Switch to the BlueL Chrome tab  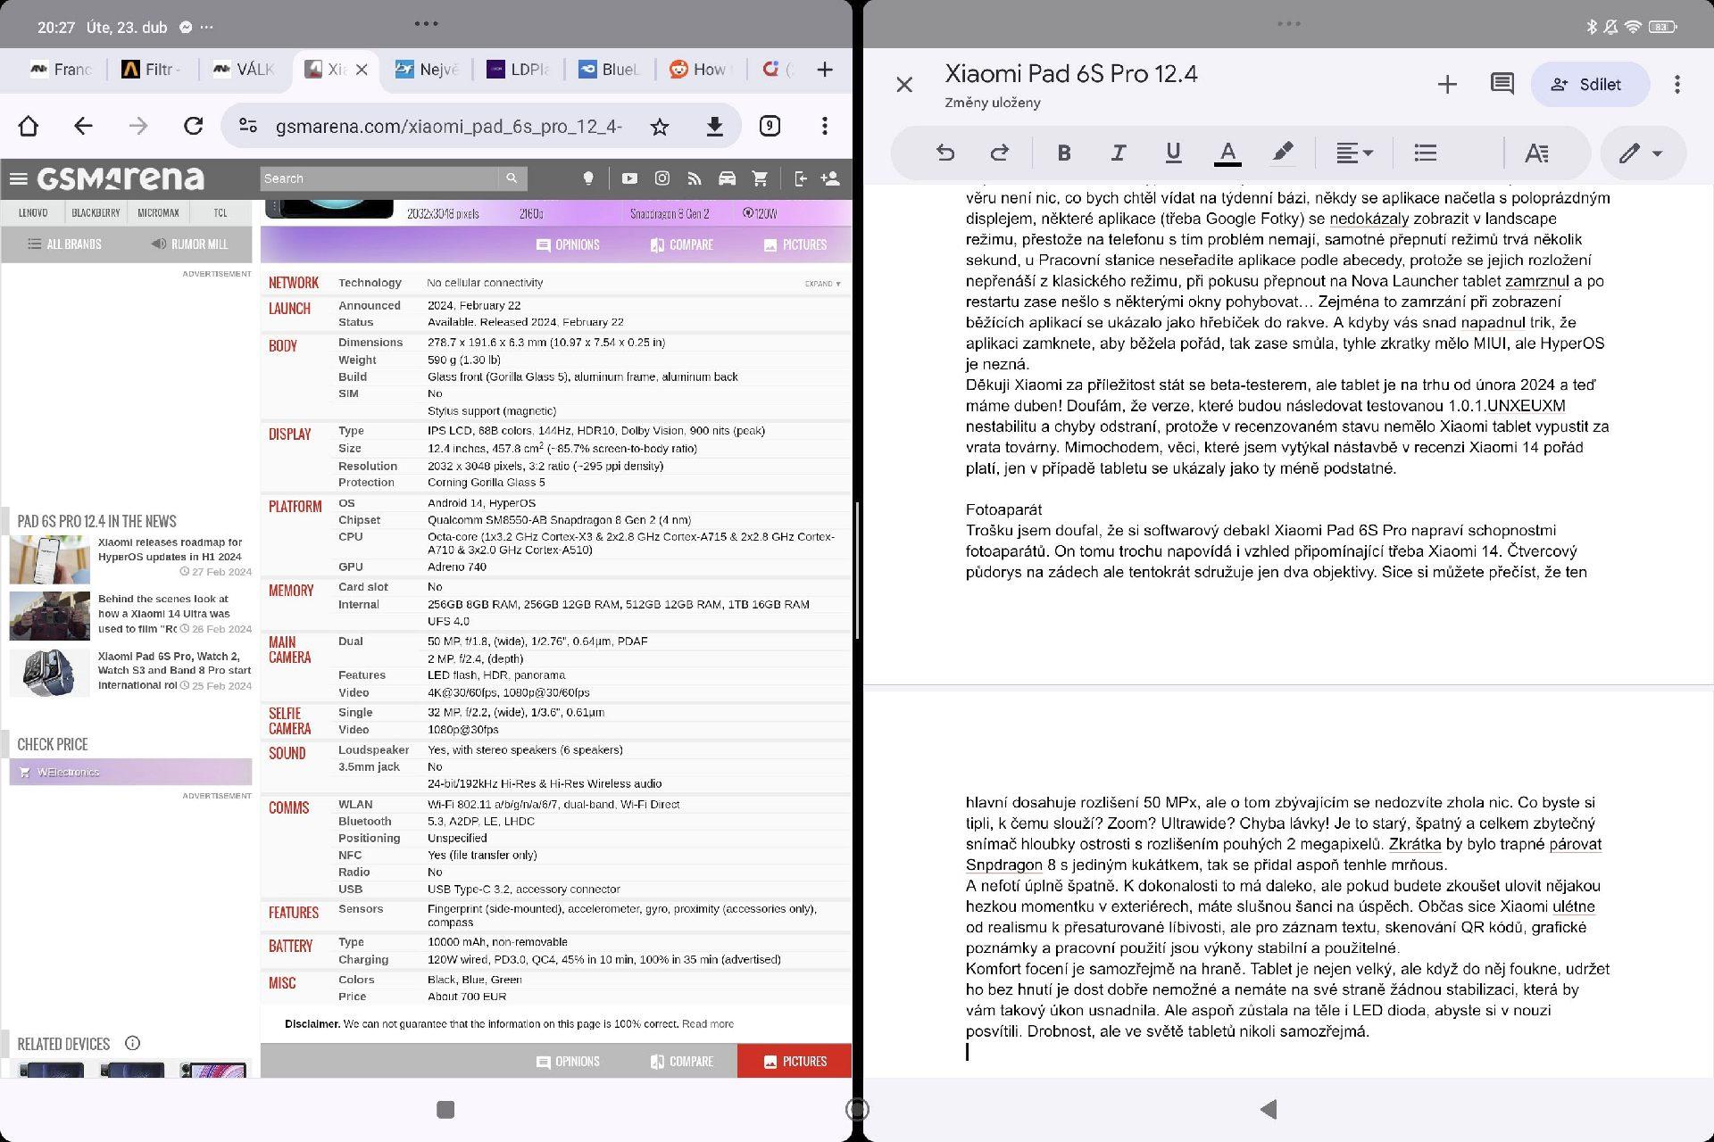point(609,70)
